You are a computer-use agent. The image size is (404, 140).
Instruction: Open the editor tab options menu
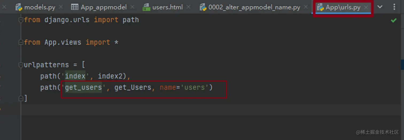point(394,7)
